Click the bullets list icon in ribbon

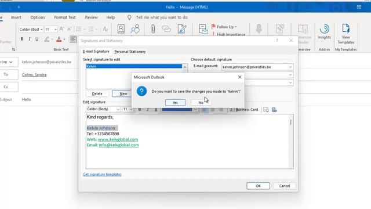79,29
